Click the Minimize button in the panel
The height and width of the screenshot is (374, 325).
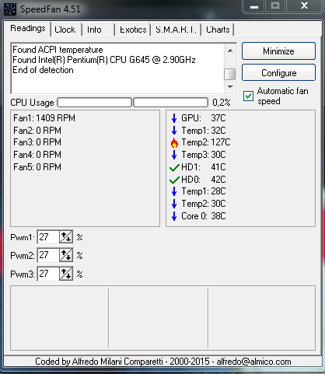tap(278, 51)
